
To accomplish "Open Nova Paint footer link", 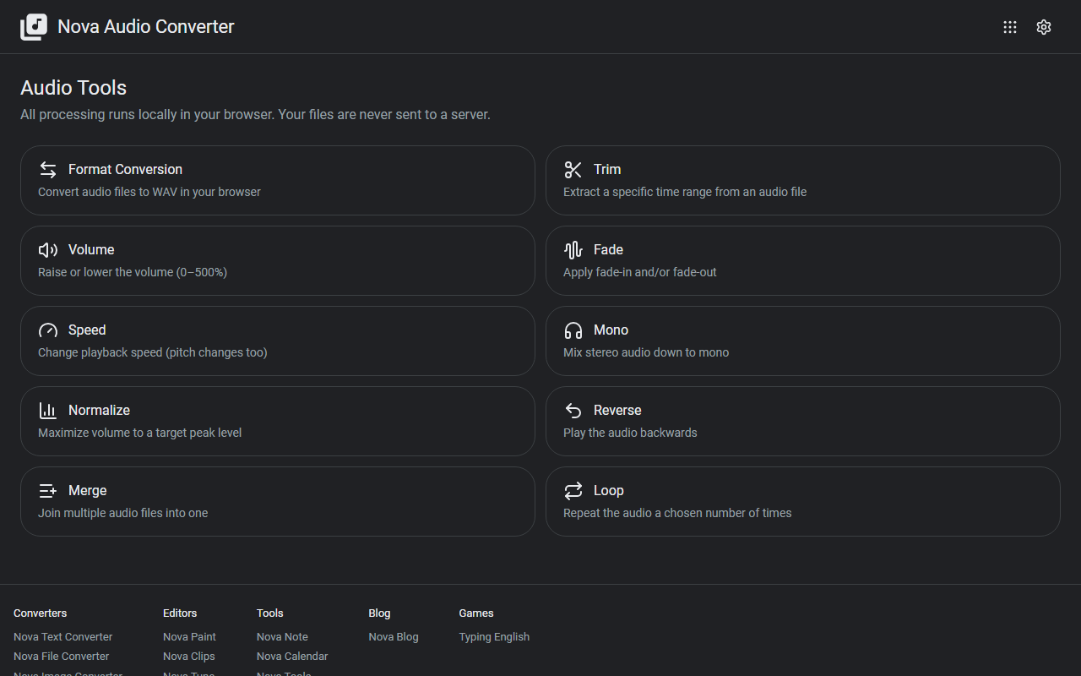I will (189, 637).
